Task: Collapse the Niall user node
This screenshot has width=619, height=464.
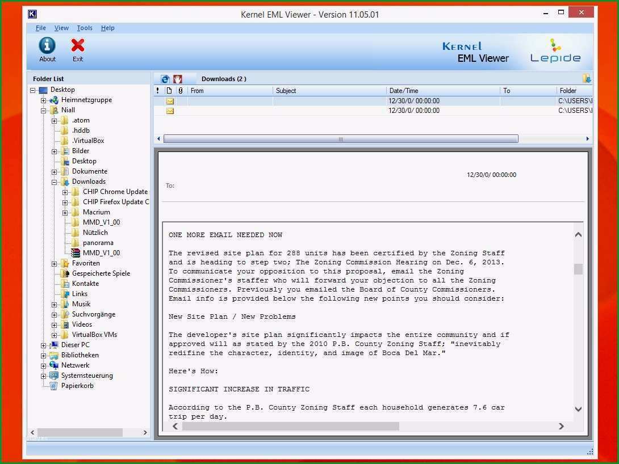Action: click(43, 111)
